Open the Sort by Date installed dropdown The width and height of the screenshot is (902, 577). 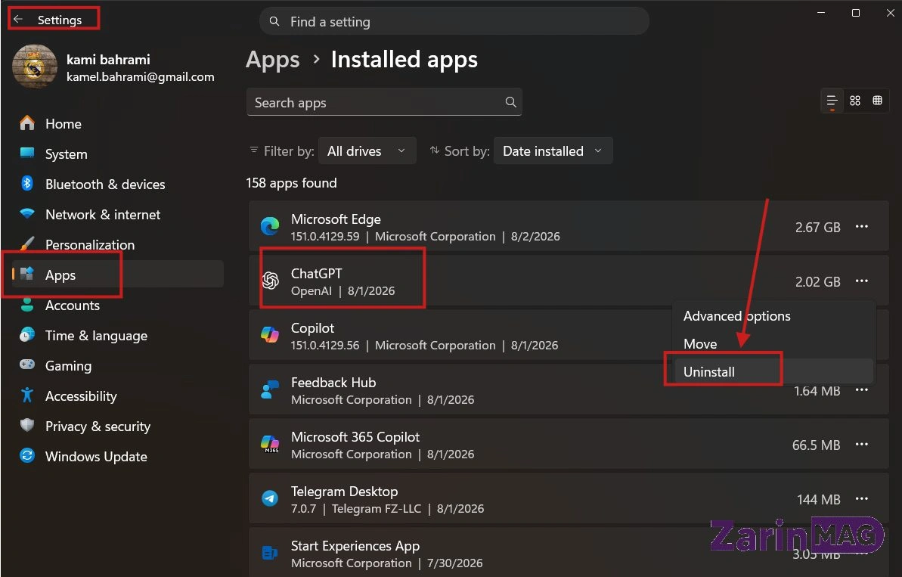[553, 150]
